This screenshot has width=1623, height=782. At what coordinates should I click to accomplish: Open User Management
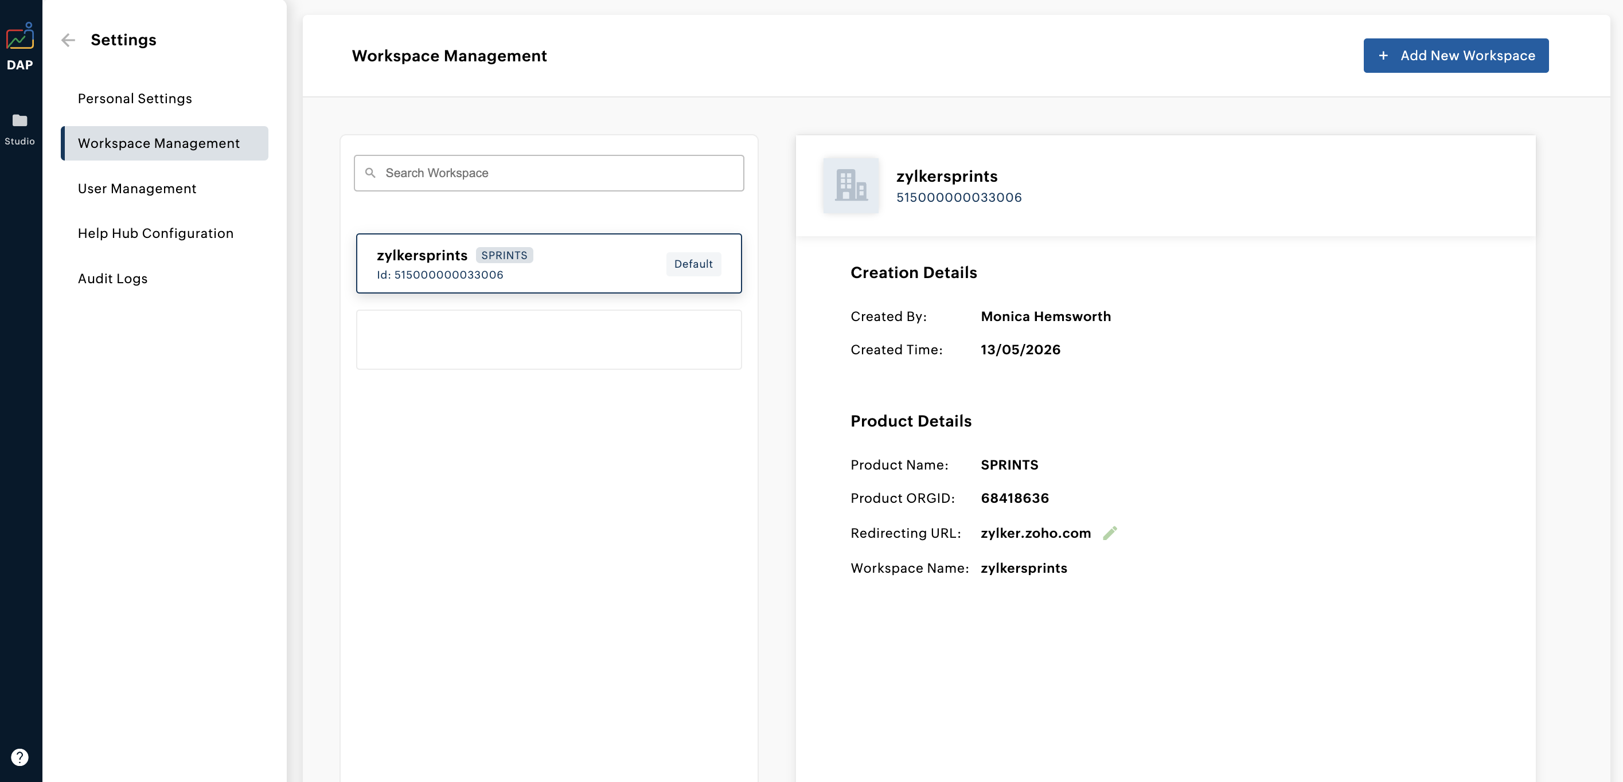tap(136, 189)
